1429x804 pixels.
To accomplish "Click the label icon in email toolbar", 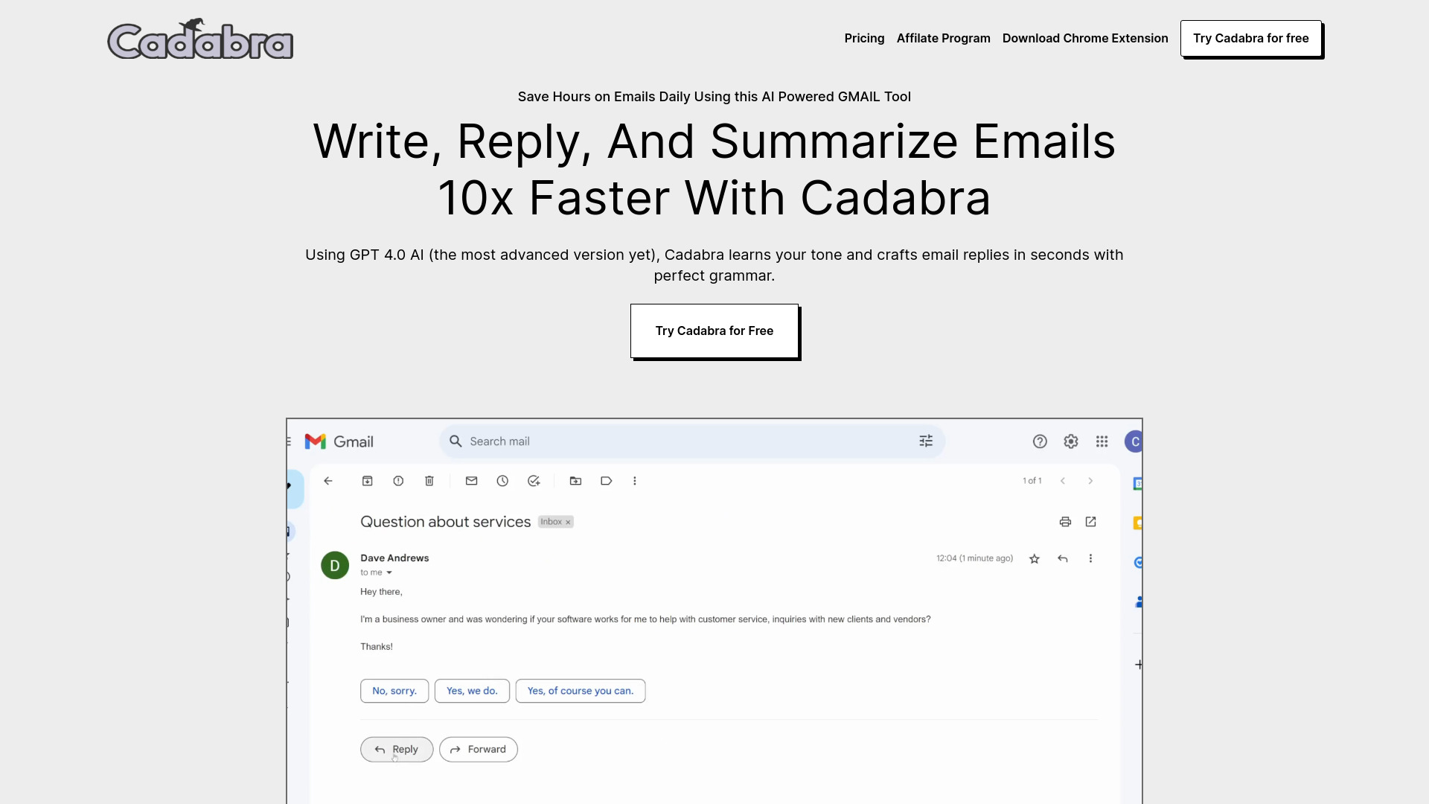I will [606, 480].
